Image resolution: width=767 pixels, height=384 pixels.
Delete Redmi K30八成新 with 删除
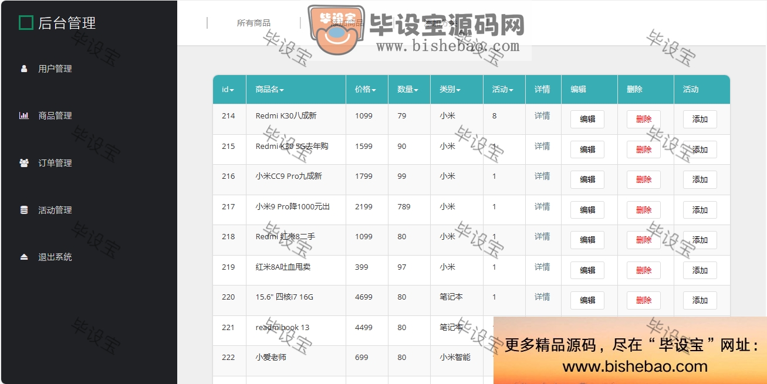(x=644, y=119)
